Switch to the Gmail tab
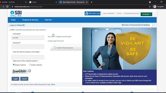The image size is (166, 93). [x=43, y=2]
